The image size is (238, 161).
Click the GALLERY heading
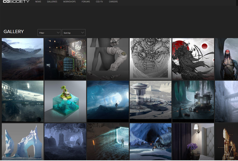click(14, 32)
